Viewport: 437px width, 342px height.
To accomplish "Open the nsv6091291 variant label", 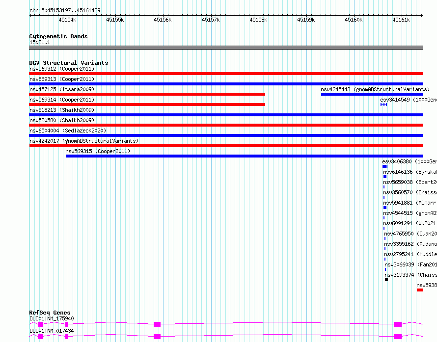I will point(410,223).
